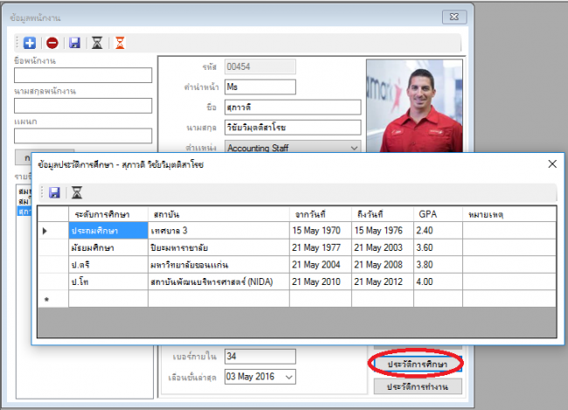Screen dimensions: 568x410
Task: Click the red minus delete employee icon
Action: [x=52, y=43]
